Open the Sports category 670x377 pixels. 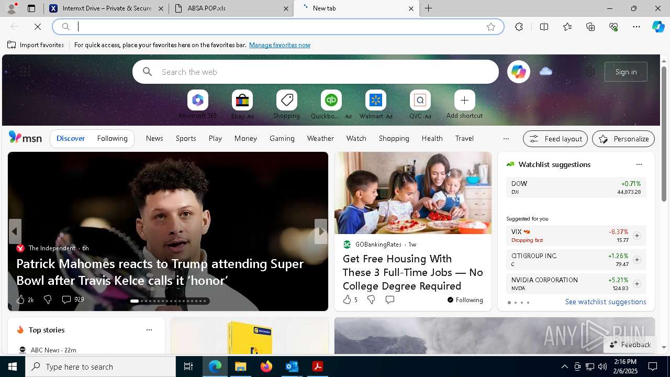186,138
